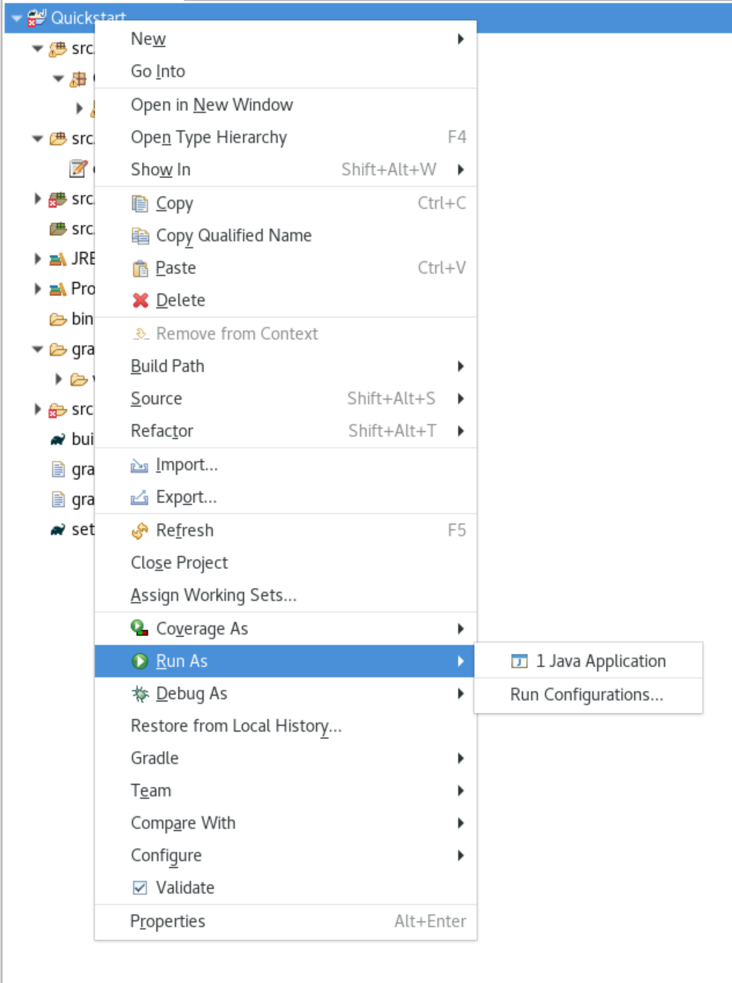Click the red Delete X icon
The height and width of the screenshot is (983, 732).
[140, 301]
